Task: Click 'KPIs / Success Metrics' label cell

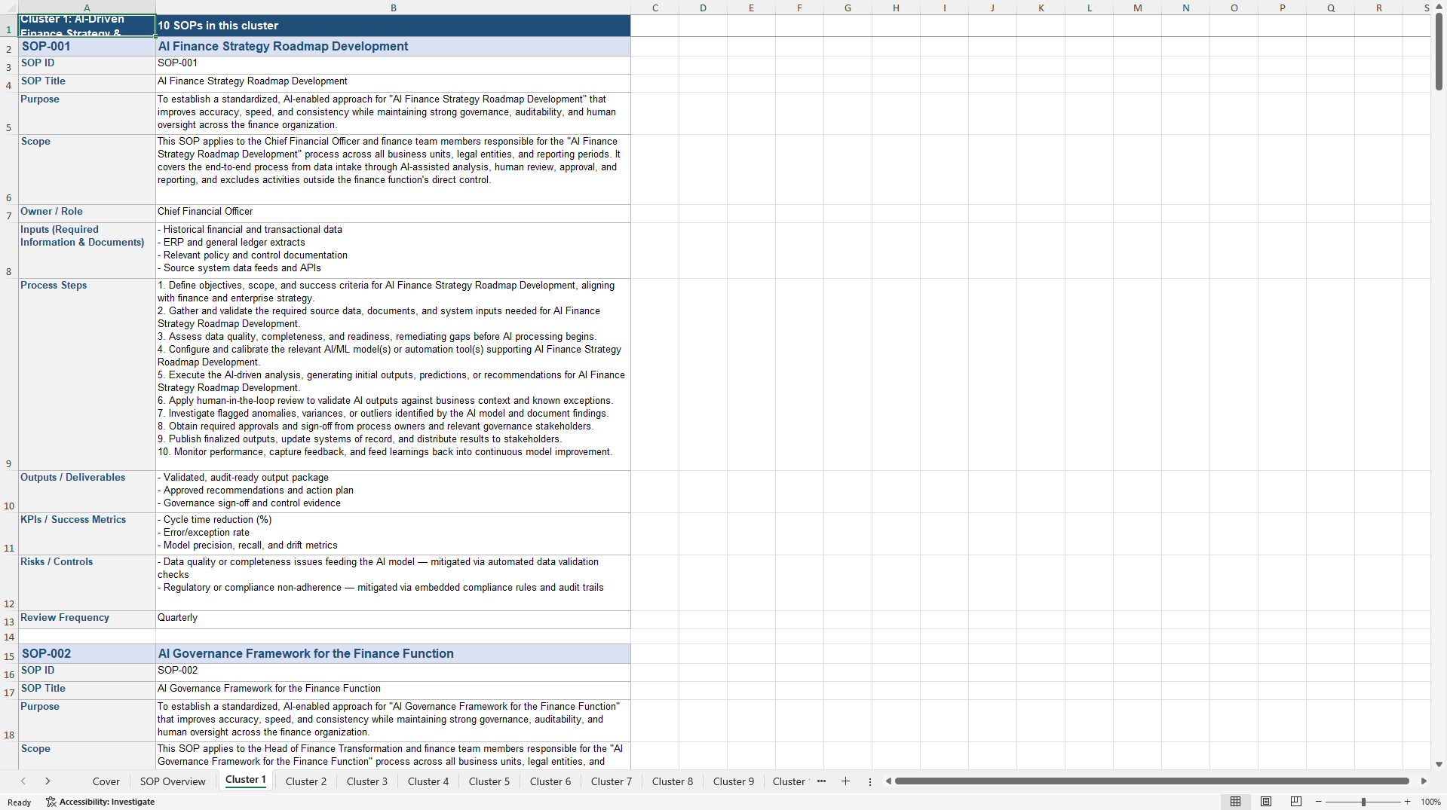Action: pos(87,533)
